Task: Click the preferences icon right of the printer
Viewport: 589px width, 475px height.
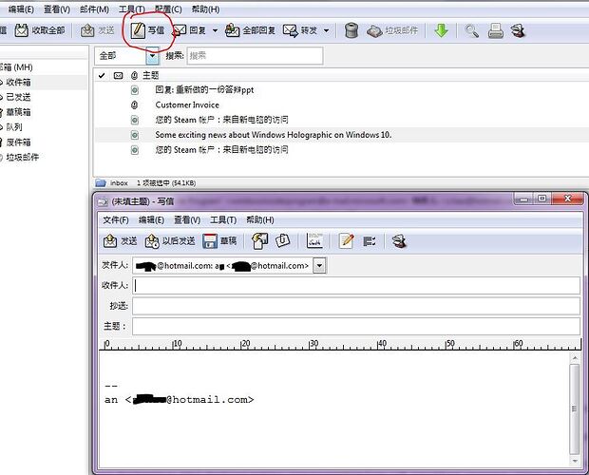Action: (x=518, y=30)
